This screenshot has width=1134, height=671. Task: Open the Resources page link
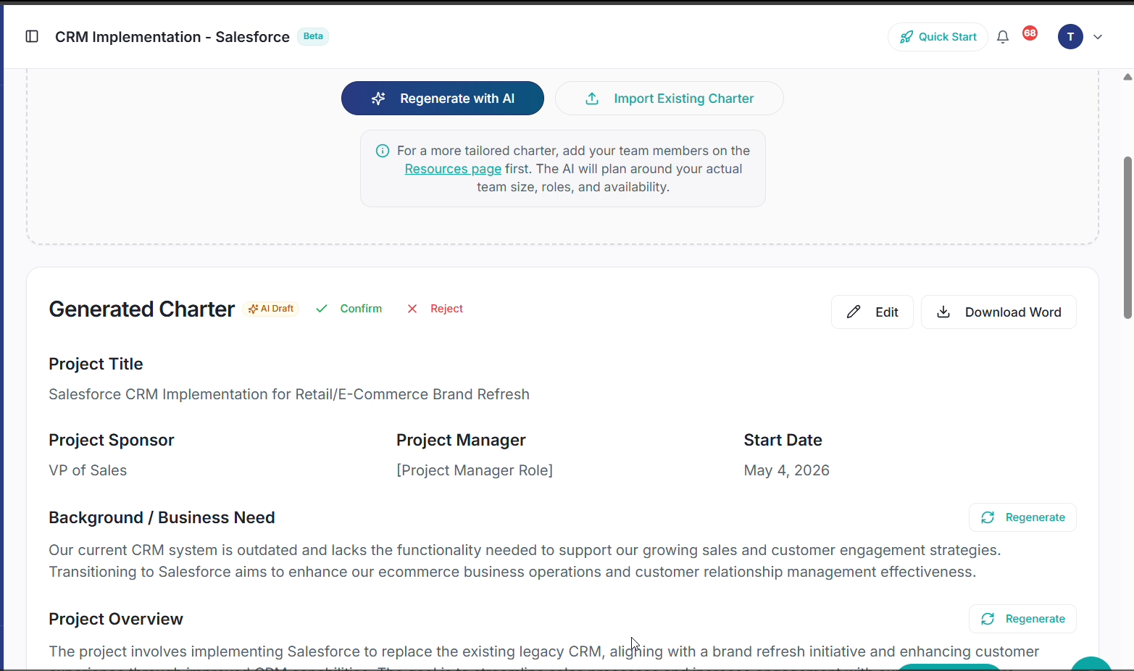(x=453, y=168)
